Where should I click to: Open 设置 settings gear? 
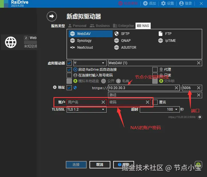168,3
